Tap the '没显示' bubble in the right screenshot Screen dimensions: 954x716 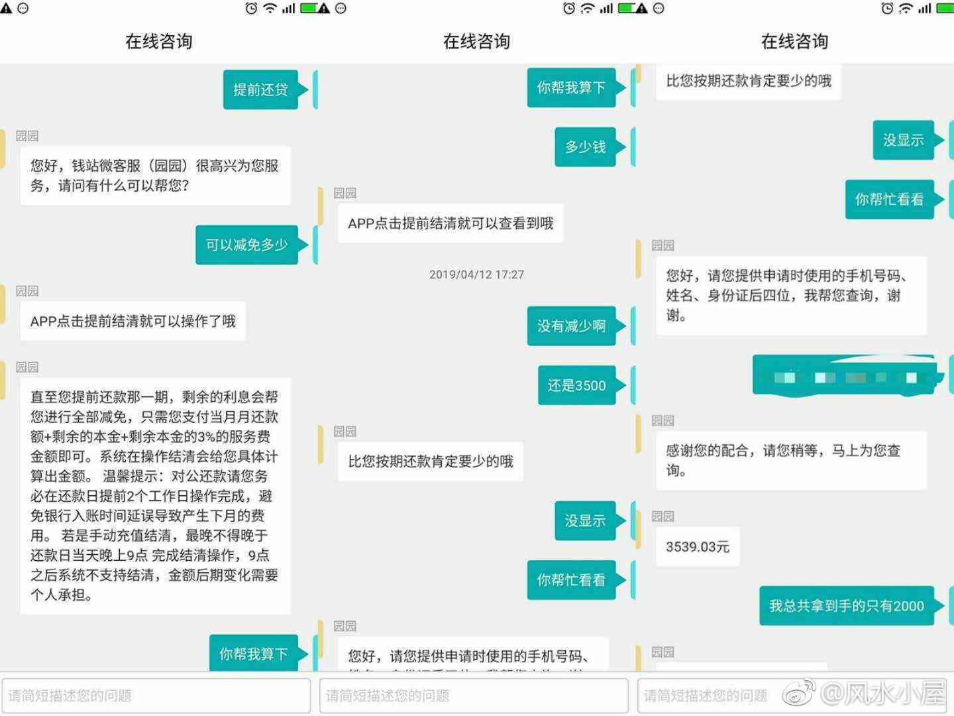click(x=903, y=140)
